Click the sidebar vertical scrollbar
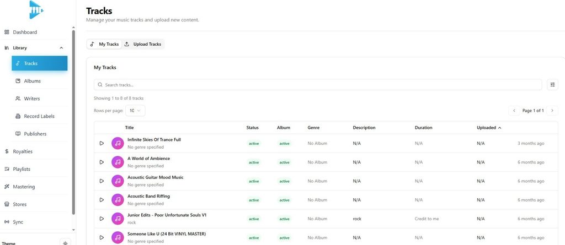Screen dimensions: 565x245 point(73,122)
